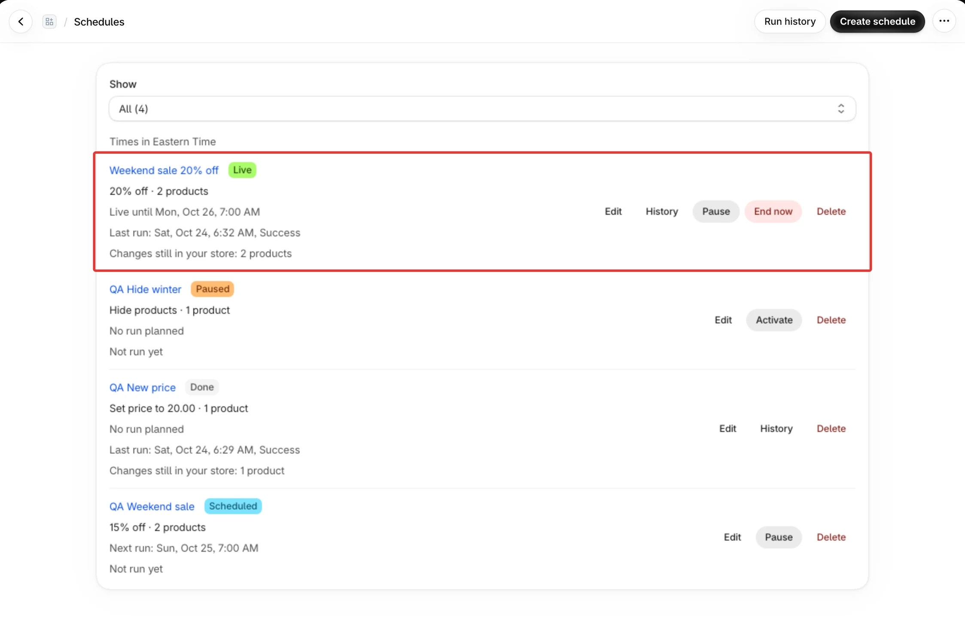Click the Done status badge
The height and width of the screenshot is (618, 965).
pos(202,387)
